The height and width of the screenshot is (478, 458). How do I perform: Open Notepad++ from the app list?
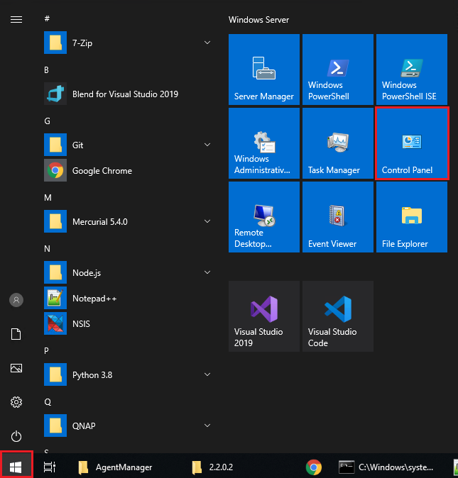128,298
